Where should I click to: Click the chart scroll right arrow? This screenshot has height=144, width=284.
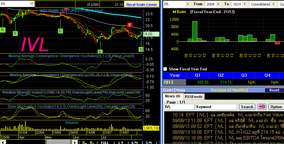(x=75, y=142)
